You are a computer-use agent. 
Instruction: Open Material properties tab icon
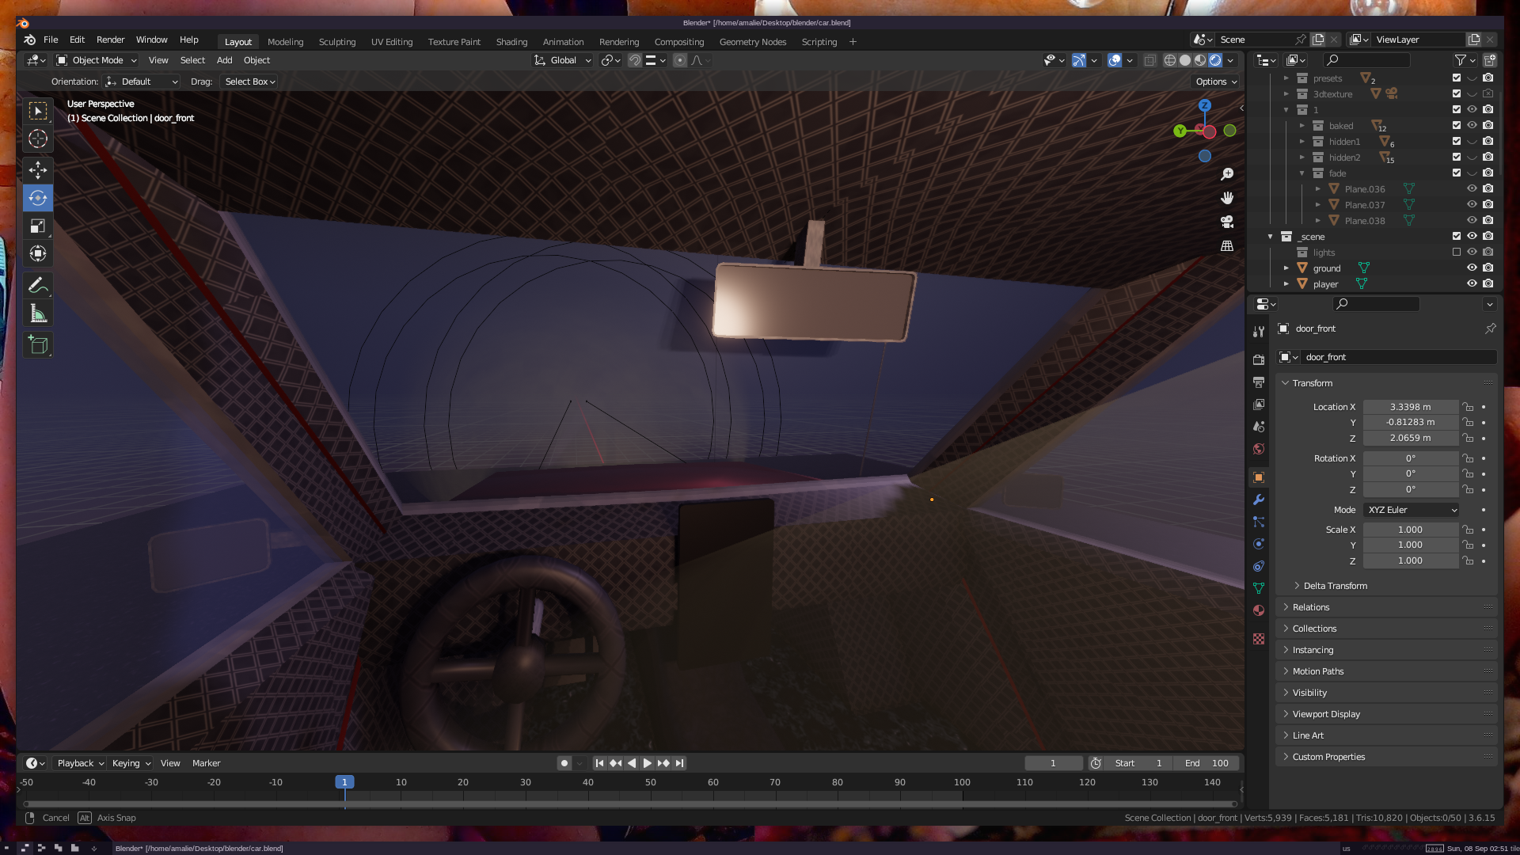[1259, 610]
